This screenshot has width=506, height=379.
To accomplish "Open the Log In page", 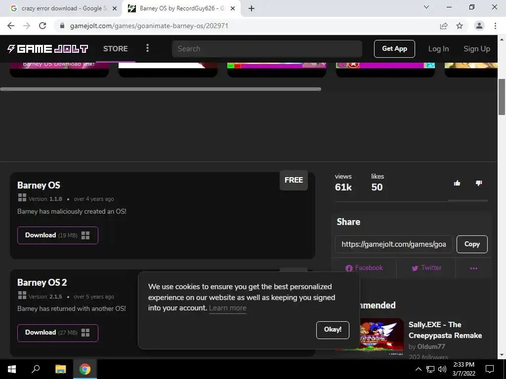I will tap(438, 49).
